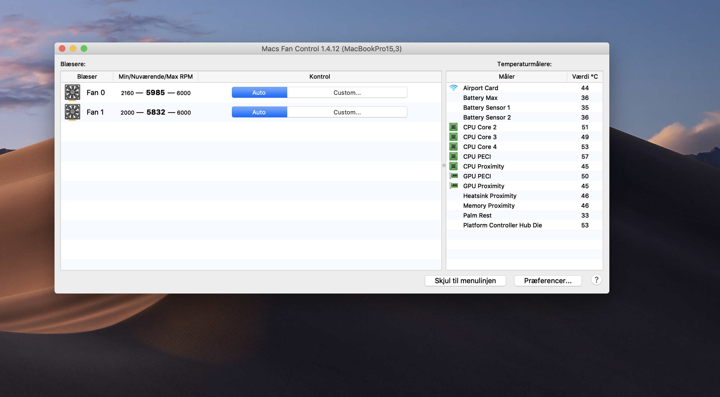Viewport: 720px width, 397px height.
Task: Click the CPU Proximity chip icon
Action: click(453, 166)
